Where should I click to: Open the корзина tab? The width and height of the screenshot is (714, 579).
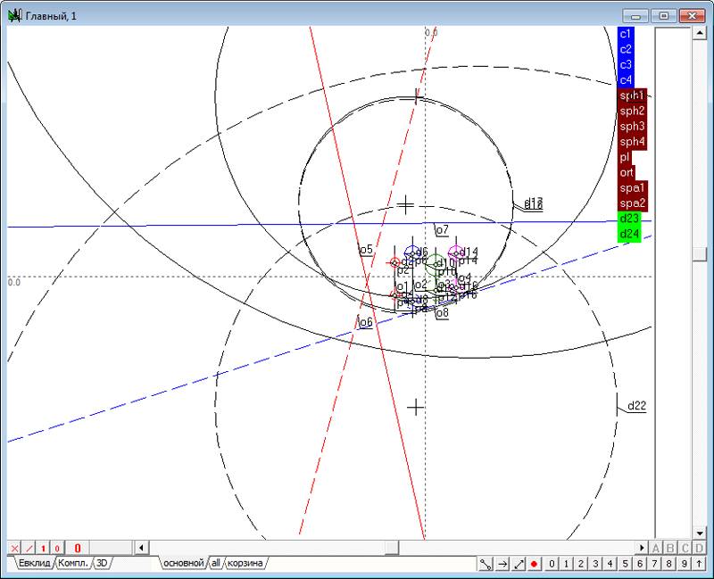[245, 563]
